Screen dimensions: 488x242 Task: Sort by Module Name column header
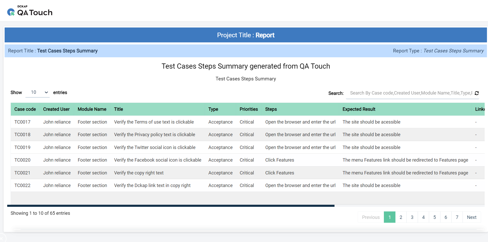[x=92, y=109]
